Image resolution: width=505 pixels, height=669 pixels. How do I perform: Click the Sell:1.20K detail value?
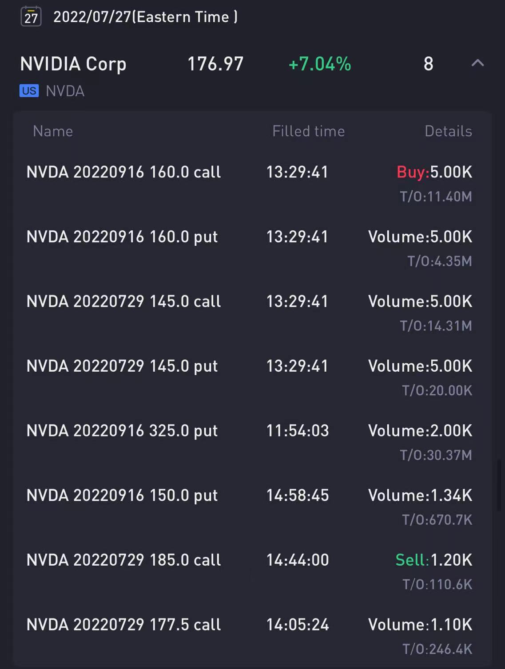(x=434, y=560)
